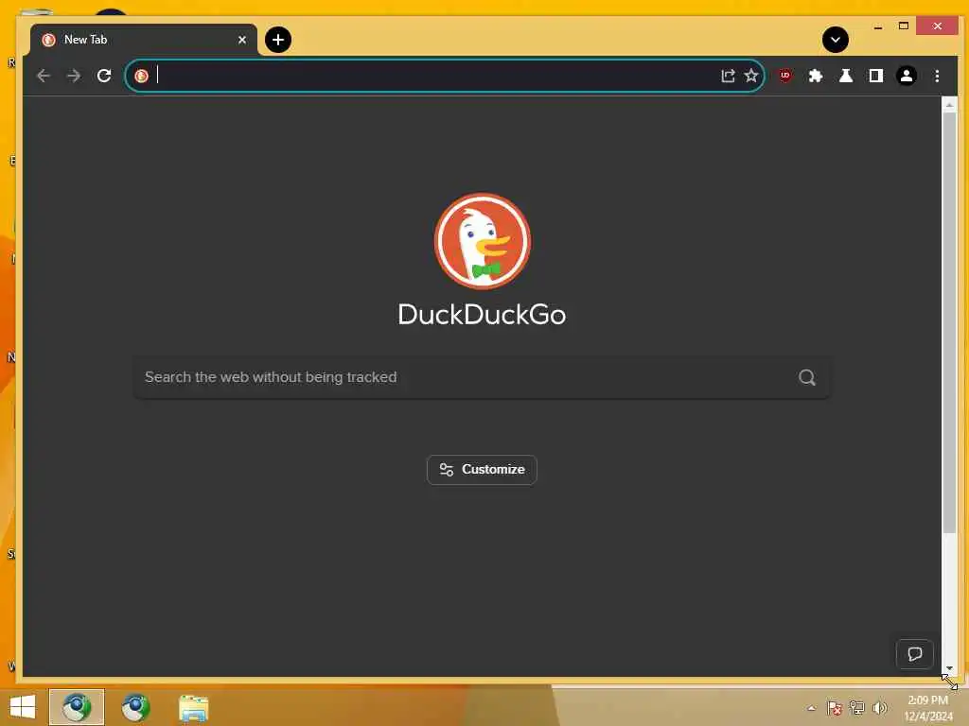This screenshot has height=726, width=969.
Task: Open File Explorer from the taskbar
Action: (193, 708)
